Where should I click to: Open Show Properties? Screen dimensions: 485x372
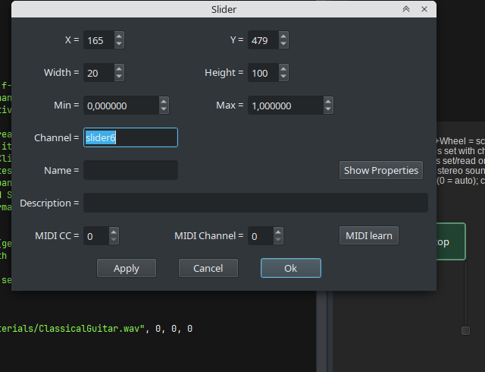(x=380, y=170)
